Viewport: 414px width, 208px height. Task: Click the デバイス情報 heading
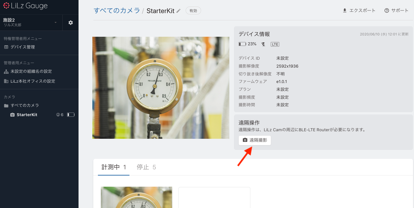coord(254,34)
